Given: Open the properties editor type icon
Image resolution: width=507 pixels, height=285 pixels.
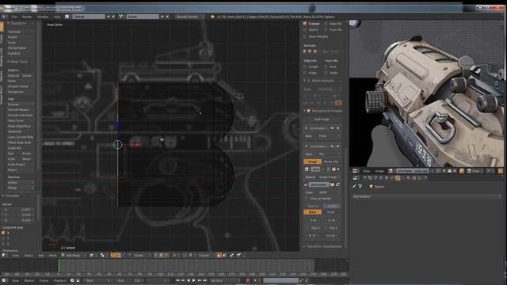Looking at the screenshot, I should (355, 177).
